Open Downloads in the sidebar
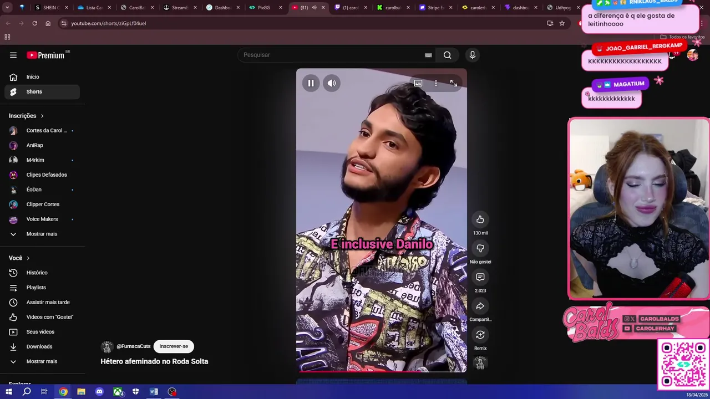710x399 pixels. pyautogui.click(x=42, y=346)
